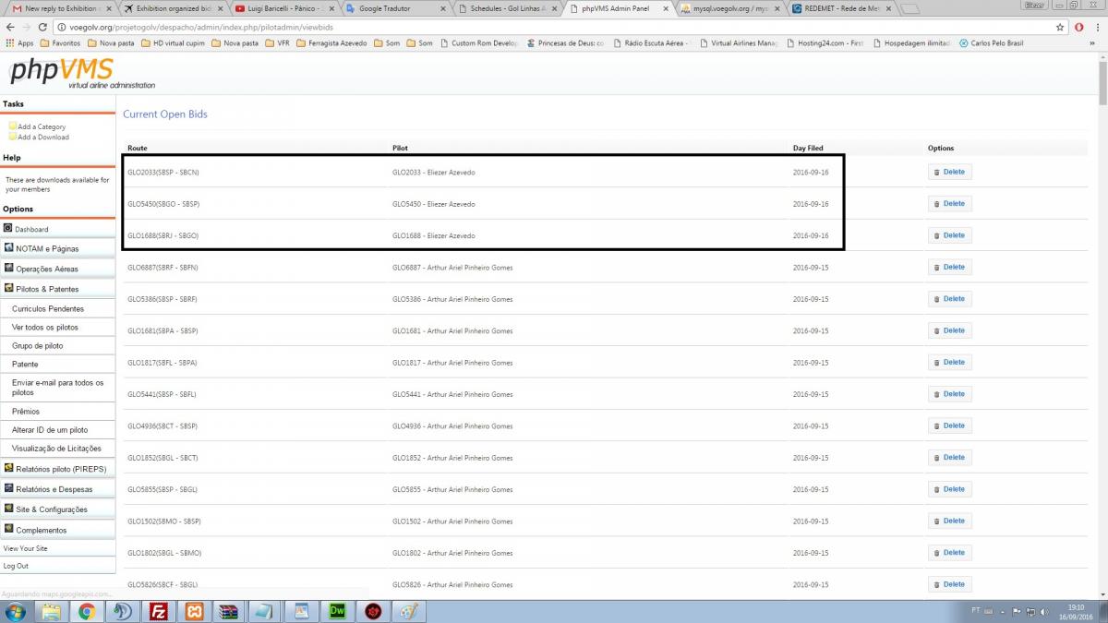This screenshot has height=623, width=1108.
Task: Click the red Opera extension icon
Action: point(1078,28)
